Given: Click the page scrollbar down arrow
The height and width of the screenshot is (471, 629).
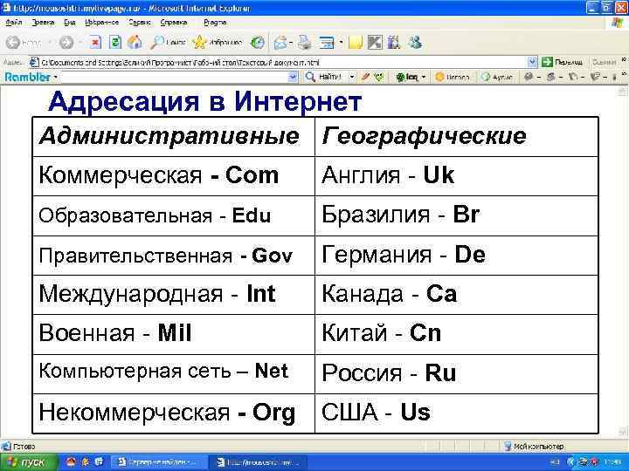Looking at the screenshot, I should tap(623, 432).
